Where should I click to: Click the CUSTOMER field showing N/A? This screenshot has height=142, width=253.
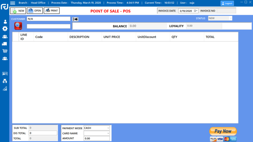coord(49,19)
